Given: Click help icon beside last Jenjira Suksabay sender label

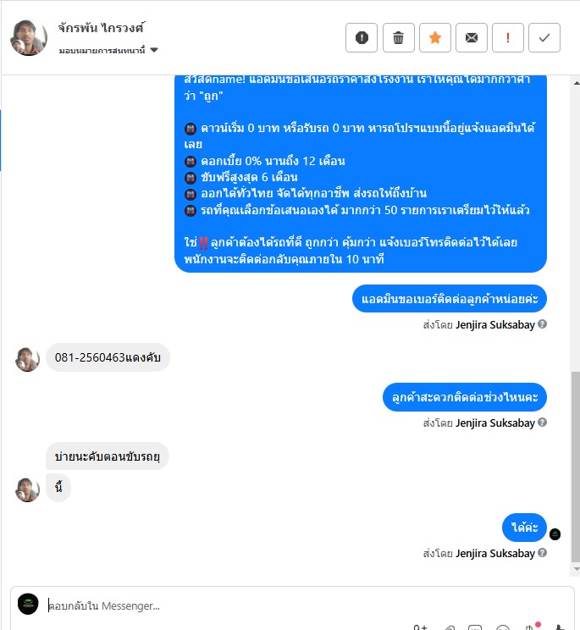Looking at the screenshot, I should click(x=542, y=552).
